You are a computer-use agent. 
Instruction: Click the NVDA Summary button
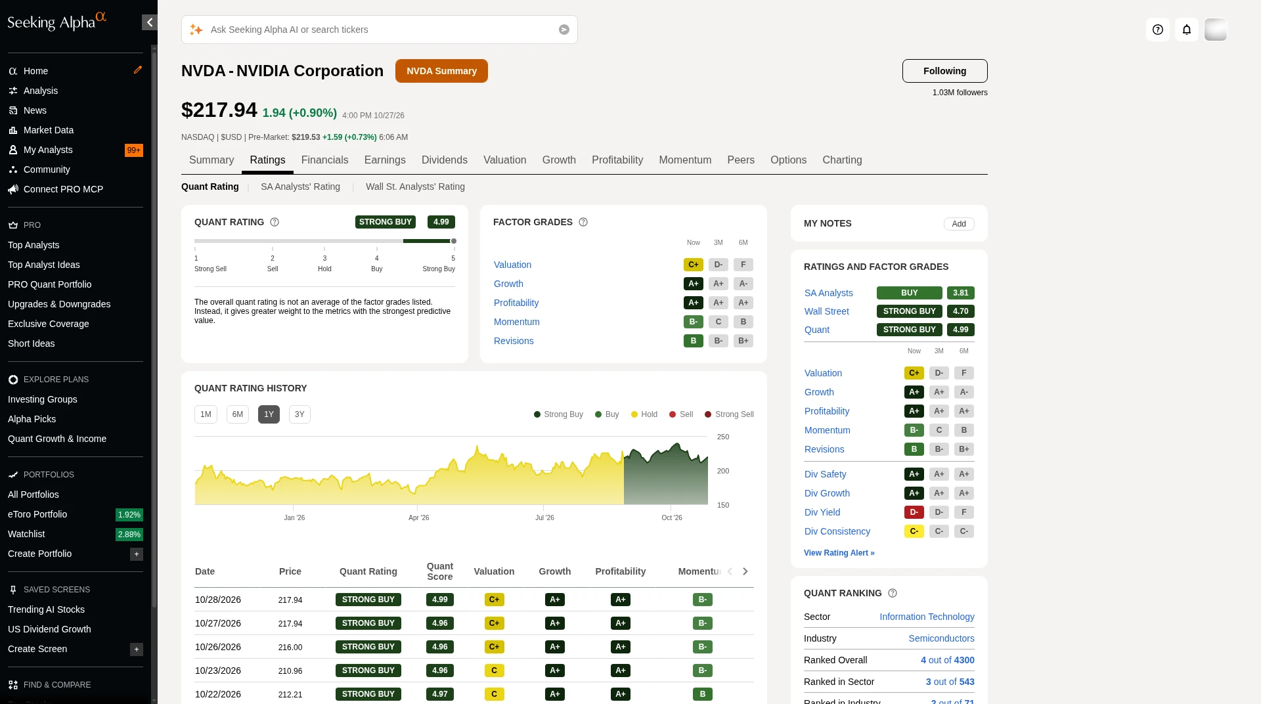pyautogui.click(x=441, y=71)
